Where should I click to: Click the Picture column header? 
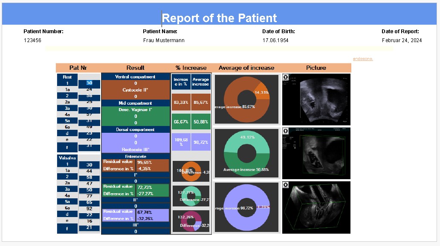(316, 68)
